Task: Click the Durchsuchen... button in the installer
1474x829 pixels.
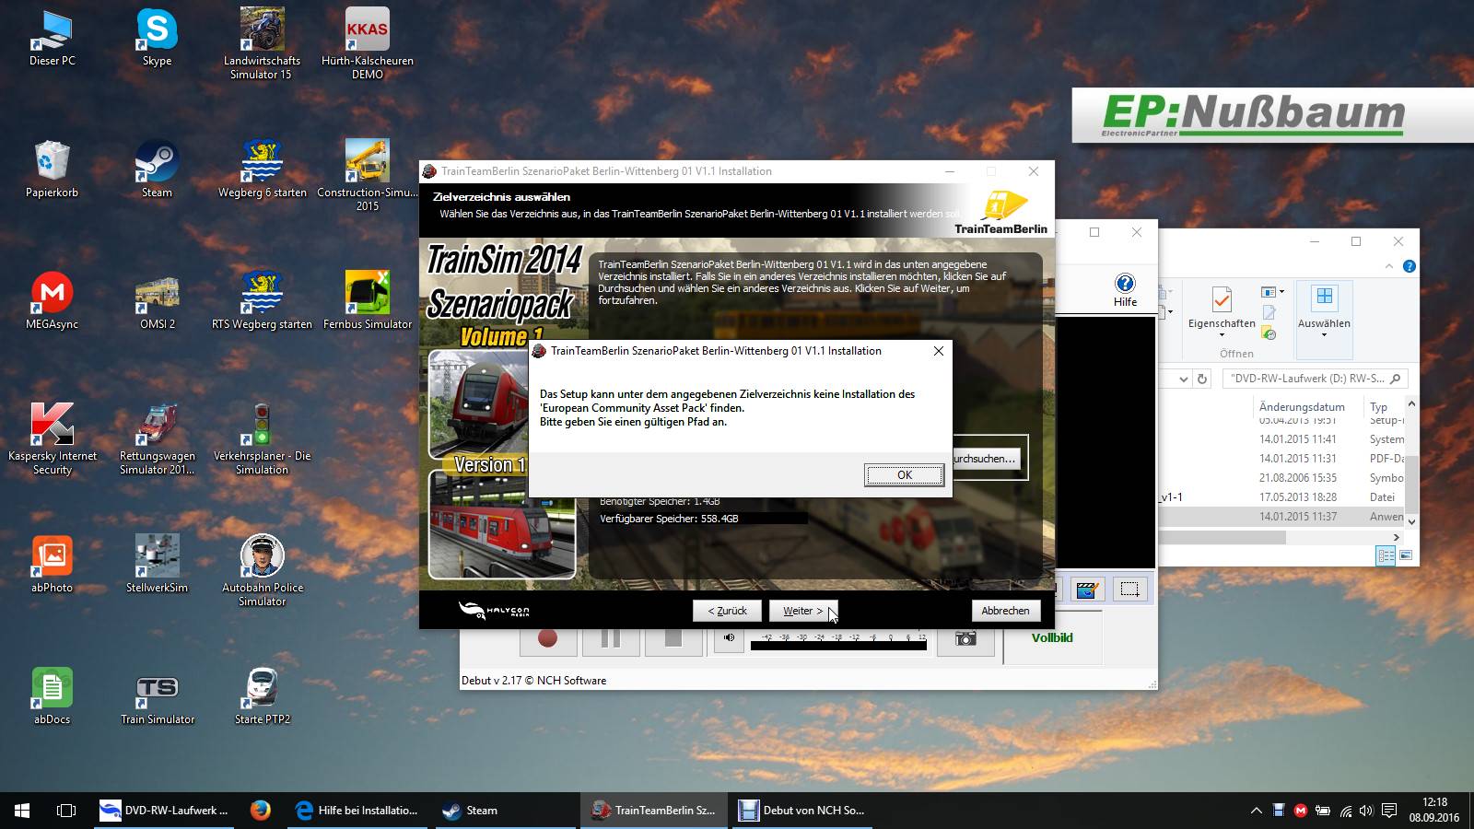Action: point(986,458)
